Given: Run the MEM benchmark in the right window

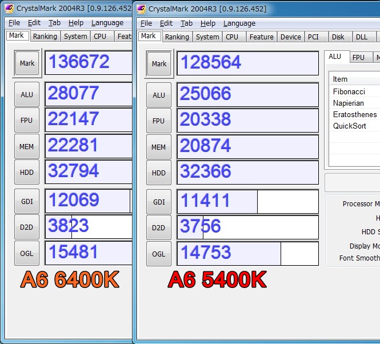Looking at the screenshot, I should (x=159, y=147).
